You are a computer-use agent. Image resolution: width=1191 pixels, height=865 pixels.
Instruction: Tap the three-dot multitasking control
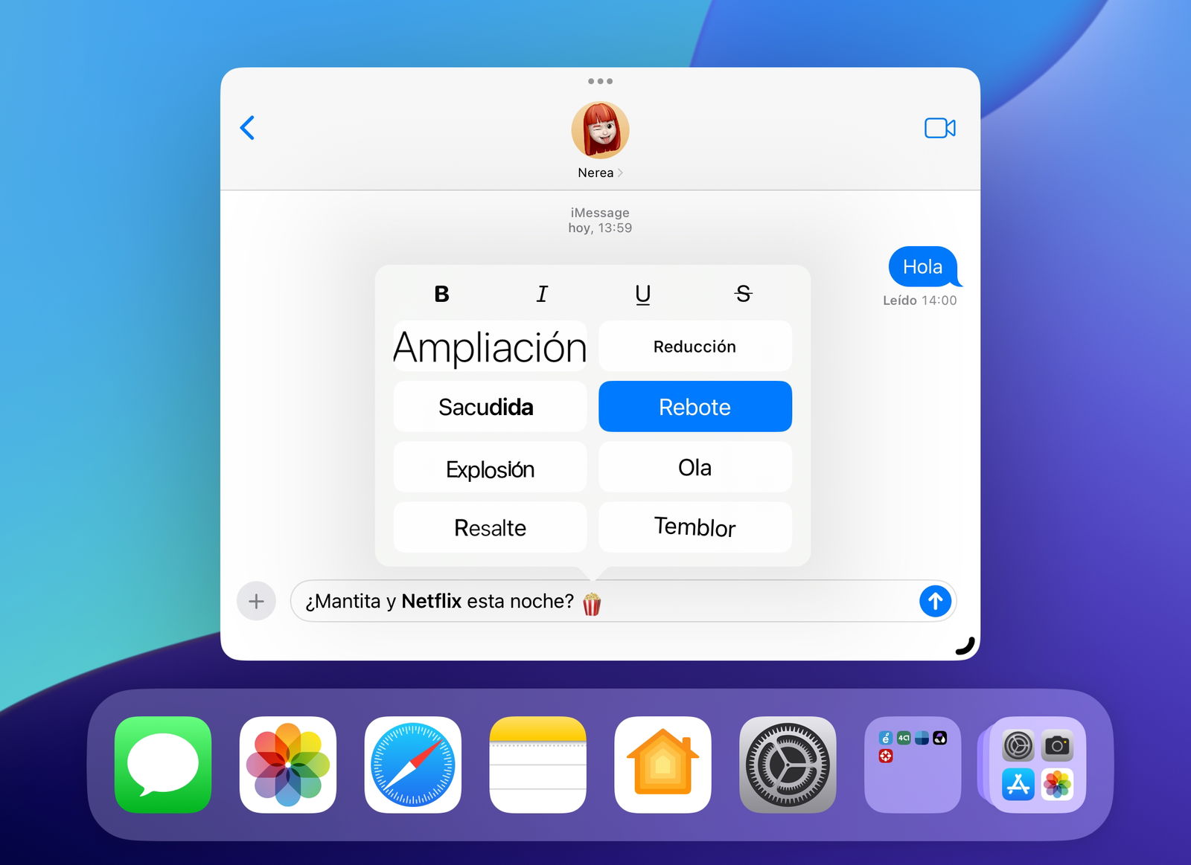point(600,81)
